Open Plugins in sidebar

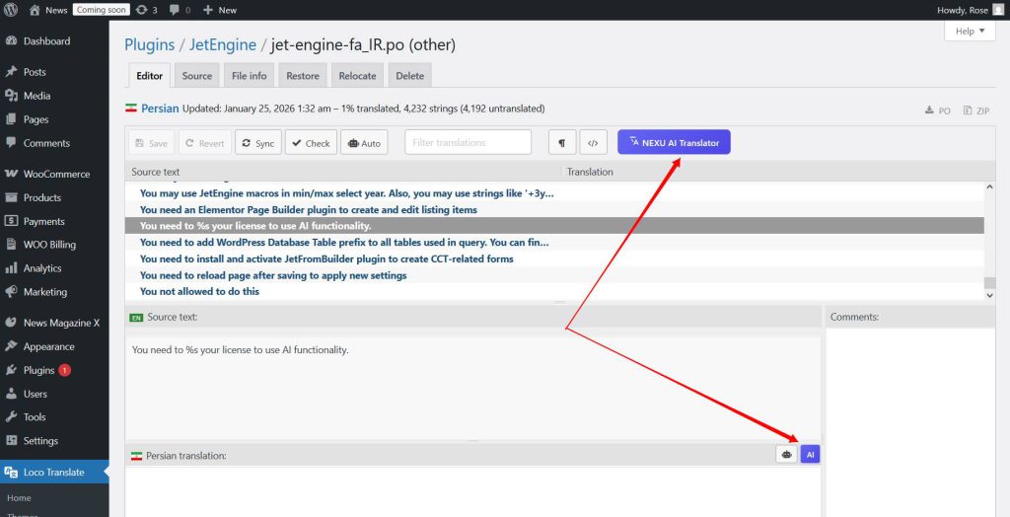pyautogui.click(x=38, y=370)
